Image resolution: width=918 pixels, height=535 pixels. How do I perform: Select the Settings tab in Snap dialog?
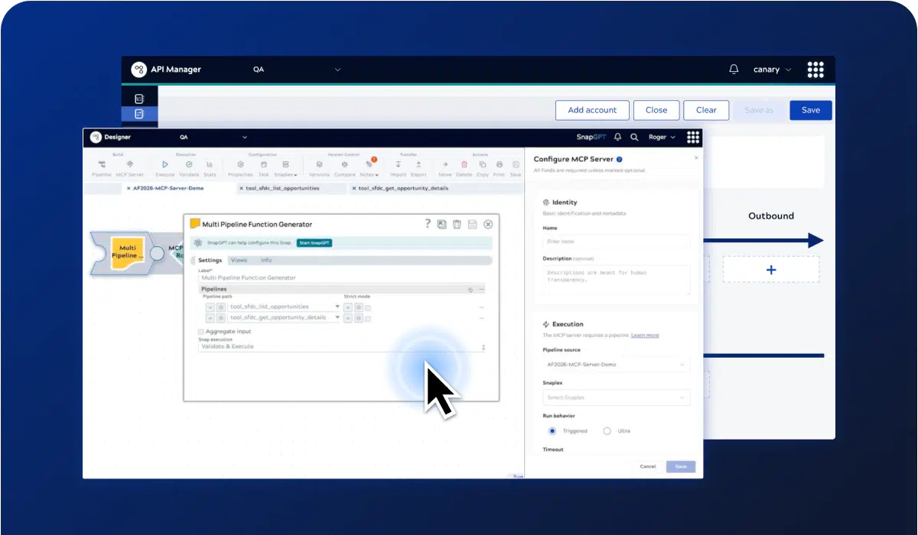pos(210,261)
